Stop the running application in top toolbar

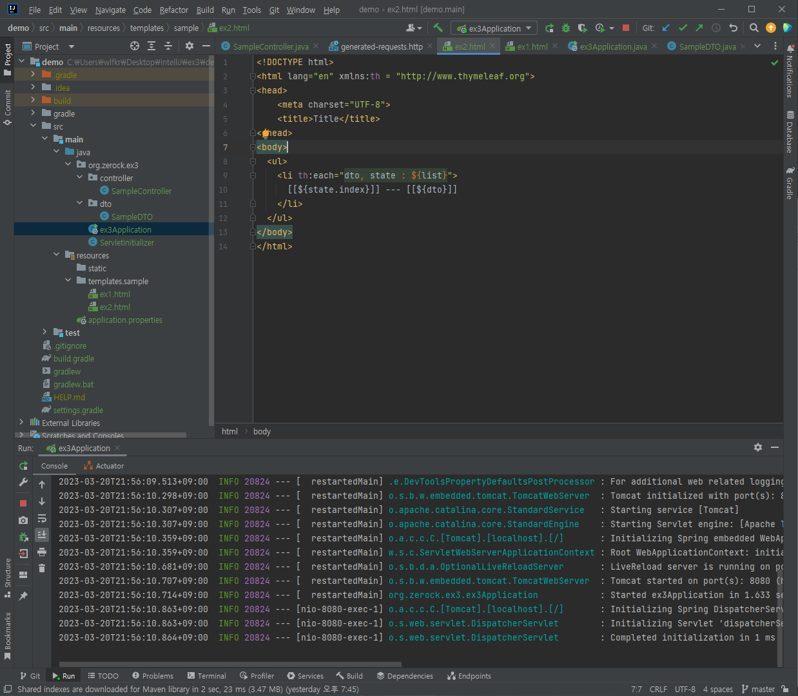tap(625, 28)
